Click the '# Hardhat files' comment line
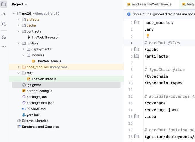 [162, 43]
